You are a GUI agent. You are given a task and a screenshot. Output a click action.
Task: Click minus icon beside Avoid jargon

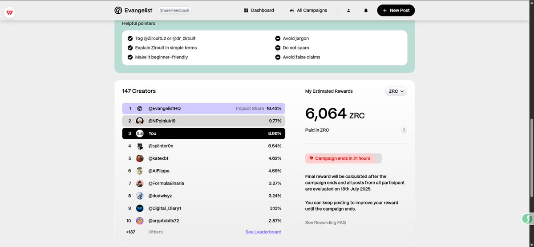point(278,39)
